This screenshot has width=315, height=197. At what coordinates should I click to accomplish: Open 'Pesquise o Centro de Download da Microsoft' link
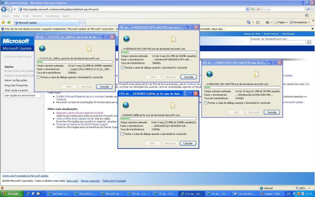coord(80,113)
